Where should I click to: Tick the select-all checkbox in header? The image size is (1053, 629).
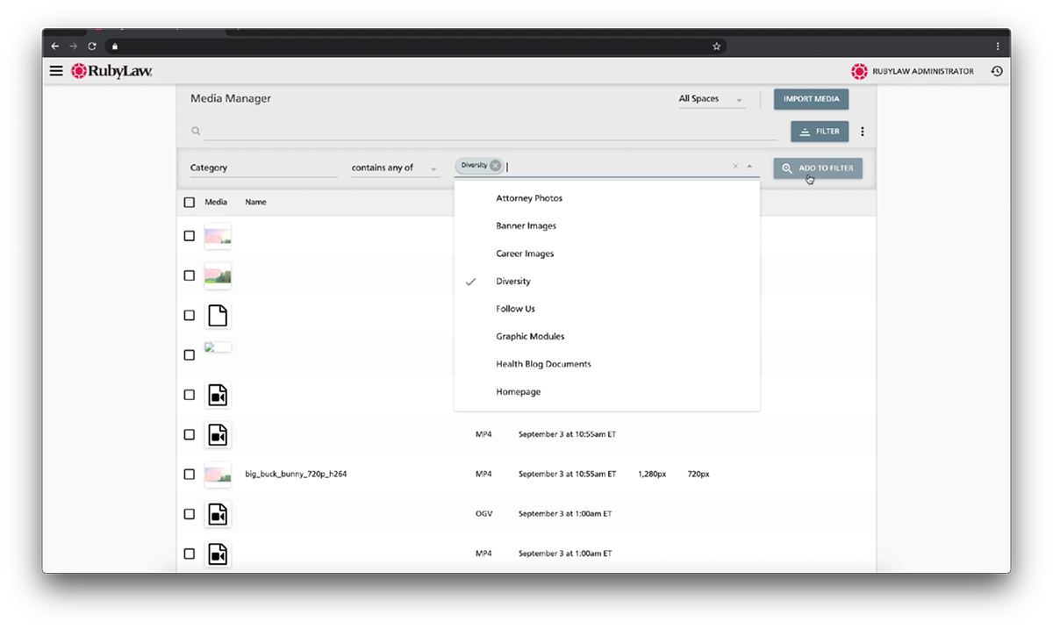click(190, 203)
